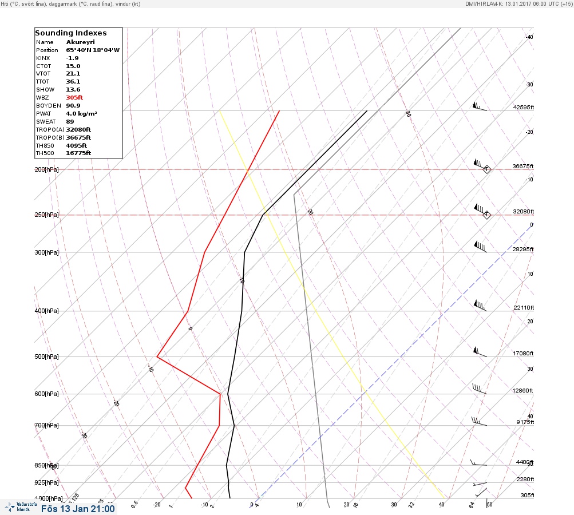The width and height of the screenshot is (574, 515).
Task: Click the wind barb at 32080ft
Action: [480, 209]
